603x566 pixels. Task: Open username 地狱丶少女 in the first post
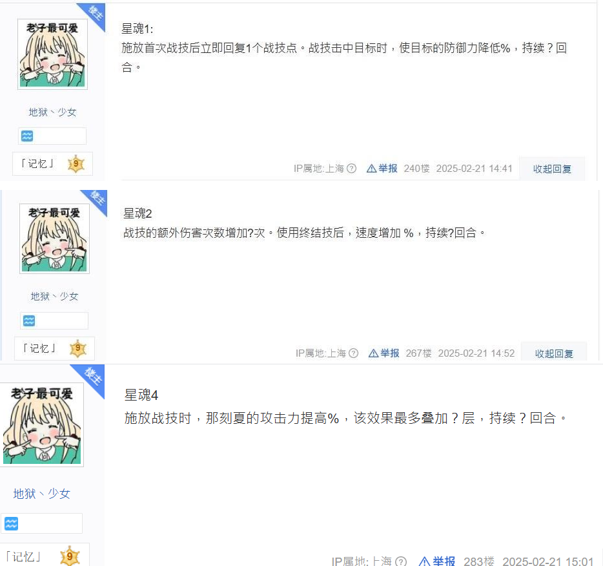click(x=53, y=112)
